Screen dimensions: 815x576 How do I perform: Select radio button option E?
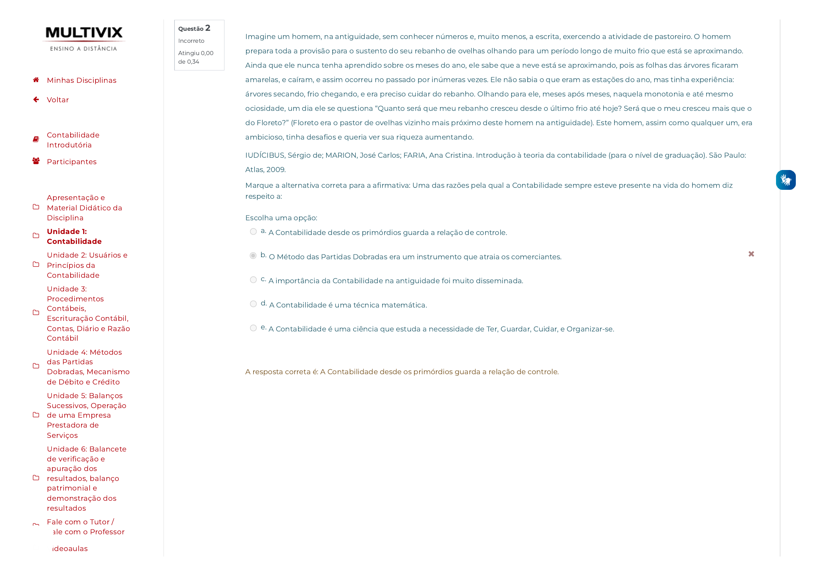253,328
